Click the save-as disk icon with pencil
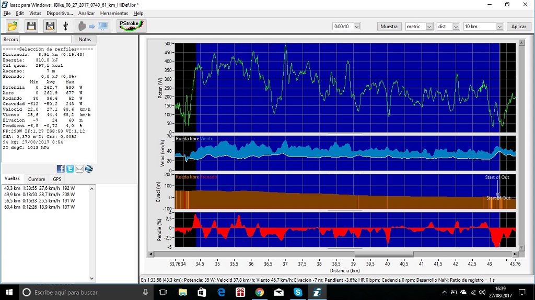 pyautogui.click(x=50, y=26)
